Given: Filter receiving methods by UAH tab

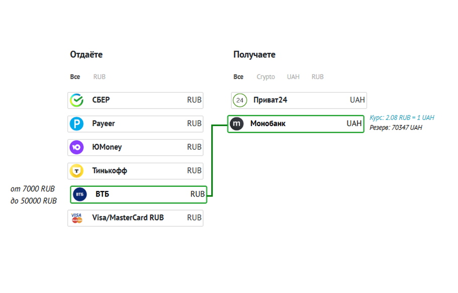Looking at the screenshot, I should pyautogui.click(x=293, y=77).
